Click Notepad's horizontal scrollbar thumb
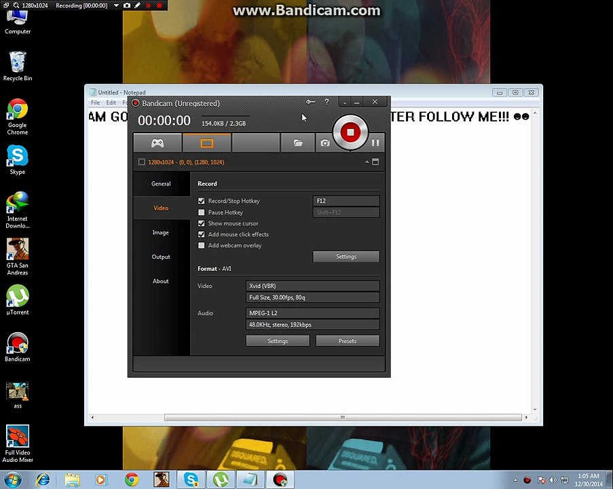Viewport: 613px width, 489px height. (343, 417)
